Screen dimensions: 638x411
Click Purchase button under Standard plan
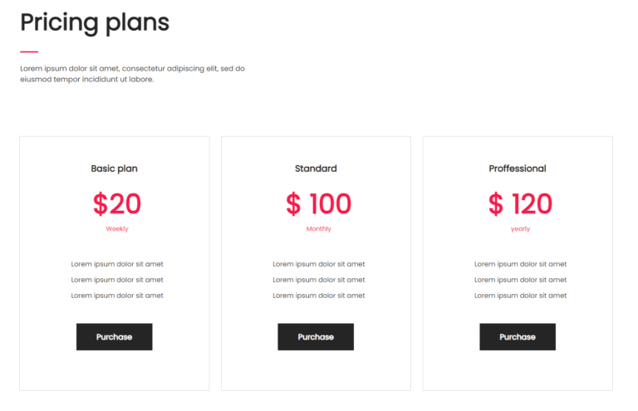click(x=316, y=337)
